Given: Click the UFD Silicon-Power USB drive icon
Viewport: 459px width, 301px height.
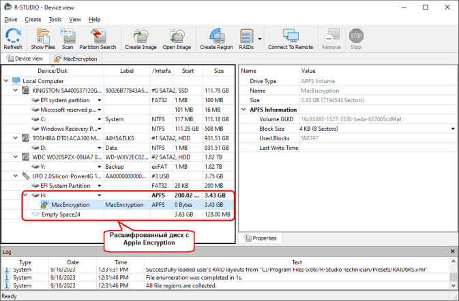Looking at the screenshot, I should pos(26,176).
